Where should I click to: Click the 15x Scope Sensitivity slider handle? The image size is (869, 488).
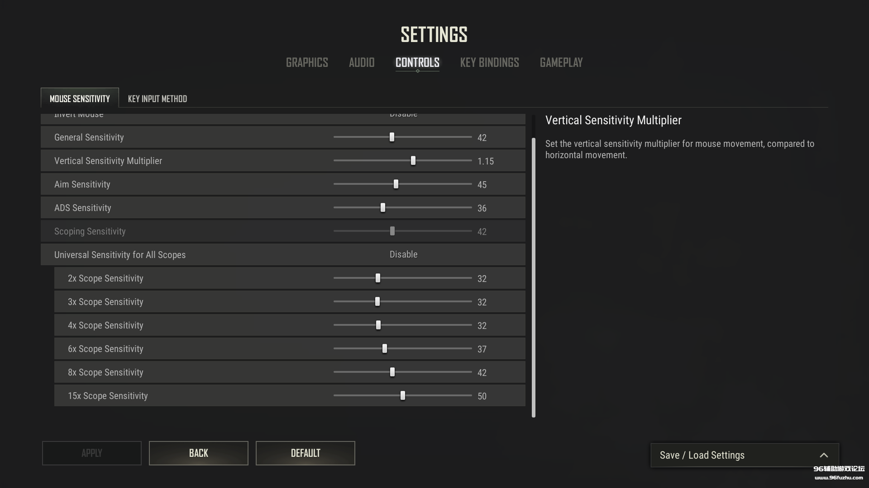coord(403,395)
